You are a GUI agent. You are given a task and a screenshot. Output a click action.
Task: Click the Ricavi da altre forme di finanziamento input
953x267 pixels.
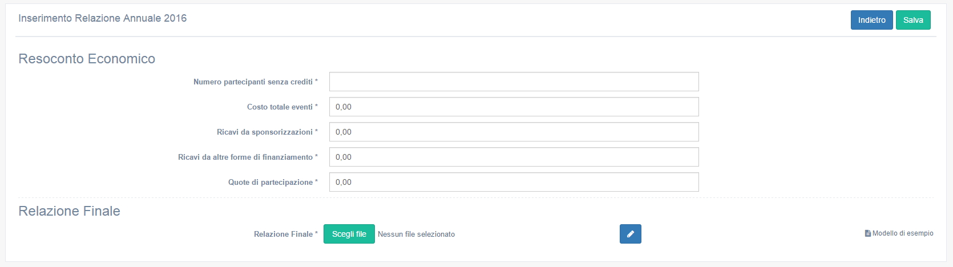pyautogui.click(x=514, y=157)
